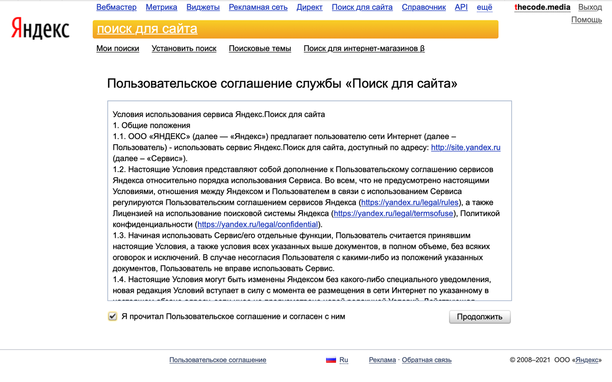Click the footer 'Пользовательское соглашение' link
This screenshot has height=382, width=612.
(x=218, y=360)
